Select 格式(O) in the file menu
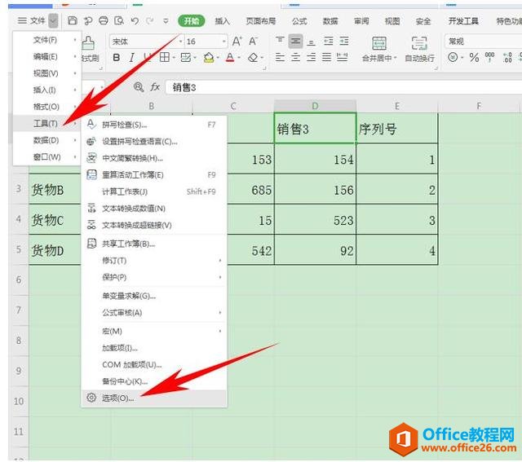The height and width of the screenshot is (462, 522). tap(47, 107)
